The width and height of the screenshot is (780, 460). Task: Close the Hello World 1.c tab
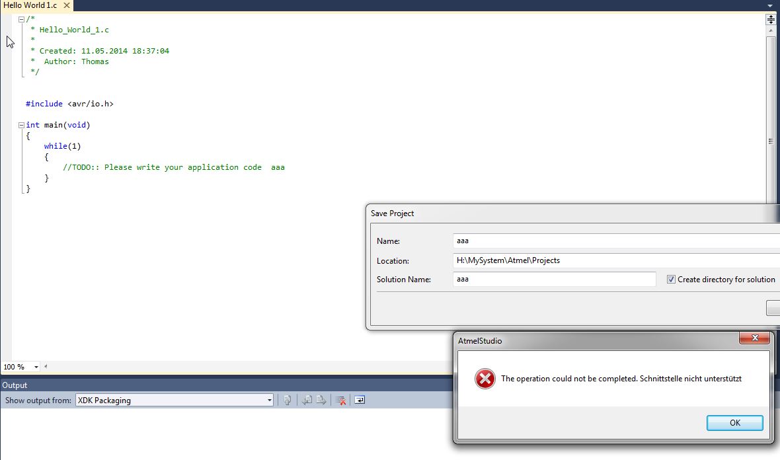click(67, 5)
